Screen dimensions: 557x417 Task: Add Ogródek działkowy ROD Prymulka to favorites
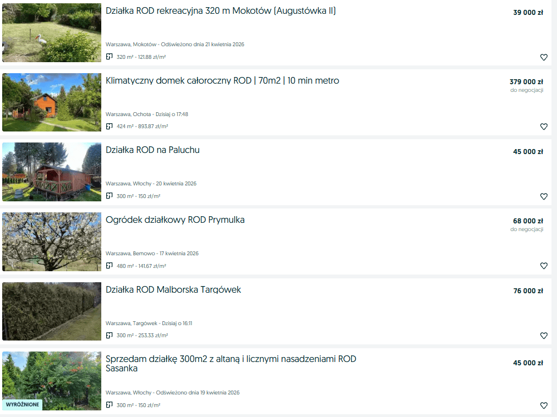(543, 266)
